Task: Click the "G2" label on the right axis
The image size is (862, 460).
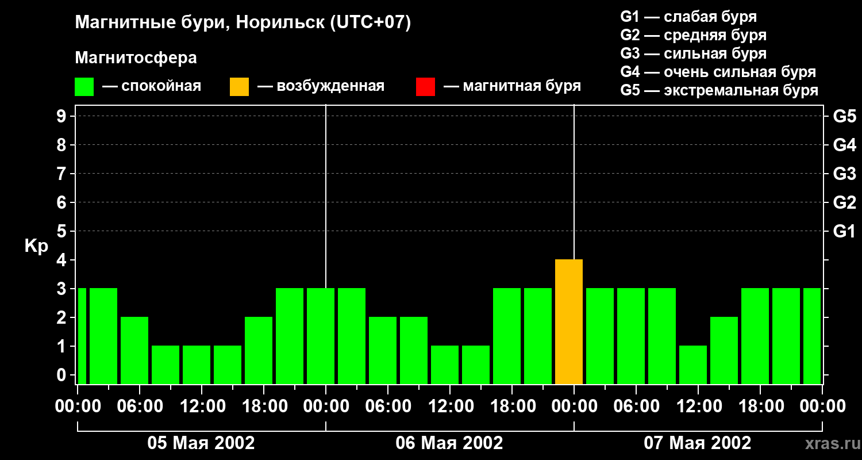Action: point(845,202)
